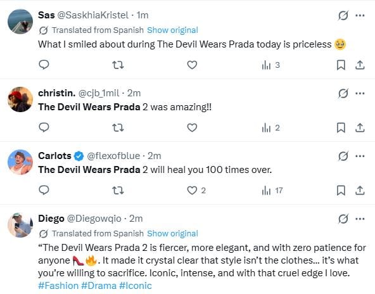Open more options menu on Diego's tweet
375x294 pixels.
(x=360, y=219)
